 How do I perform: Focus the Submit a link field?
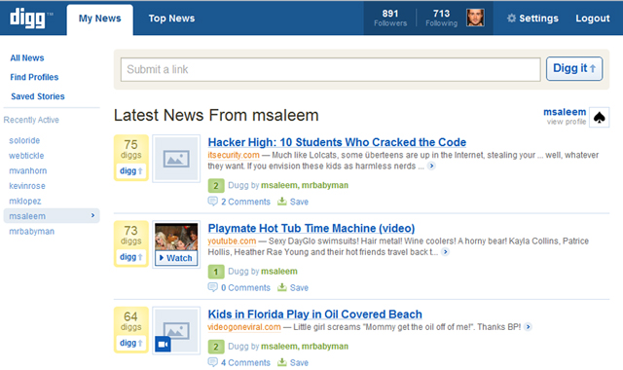point(331,69)
